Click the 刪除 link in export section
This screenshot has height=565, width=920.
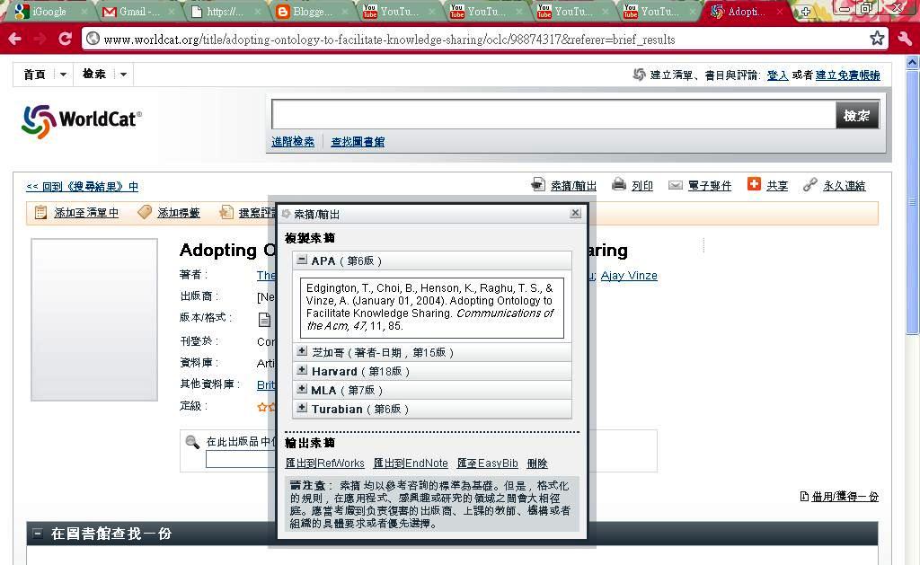tap(537, 463)
